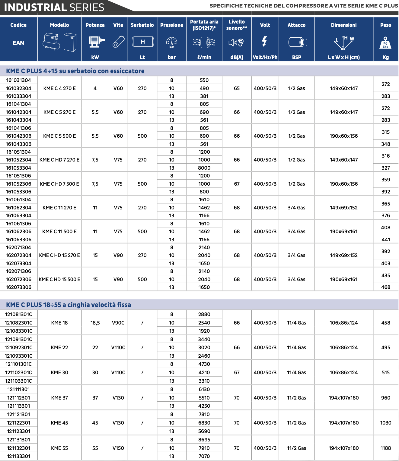This screenshot has height=461, width=399.
Task: Click the lightning bolt Volt icon
Action: (x=265, y=42)
